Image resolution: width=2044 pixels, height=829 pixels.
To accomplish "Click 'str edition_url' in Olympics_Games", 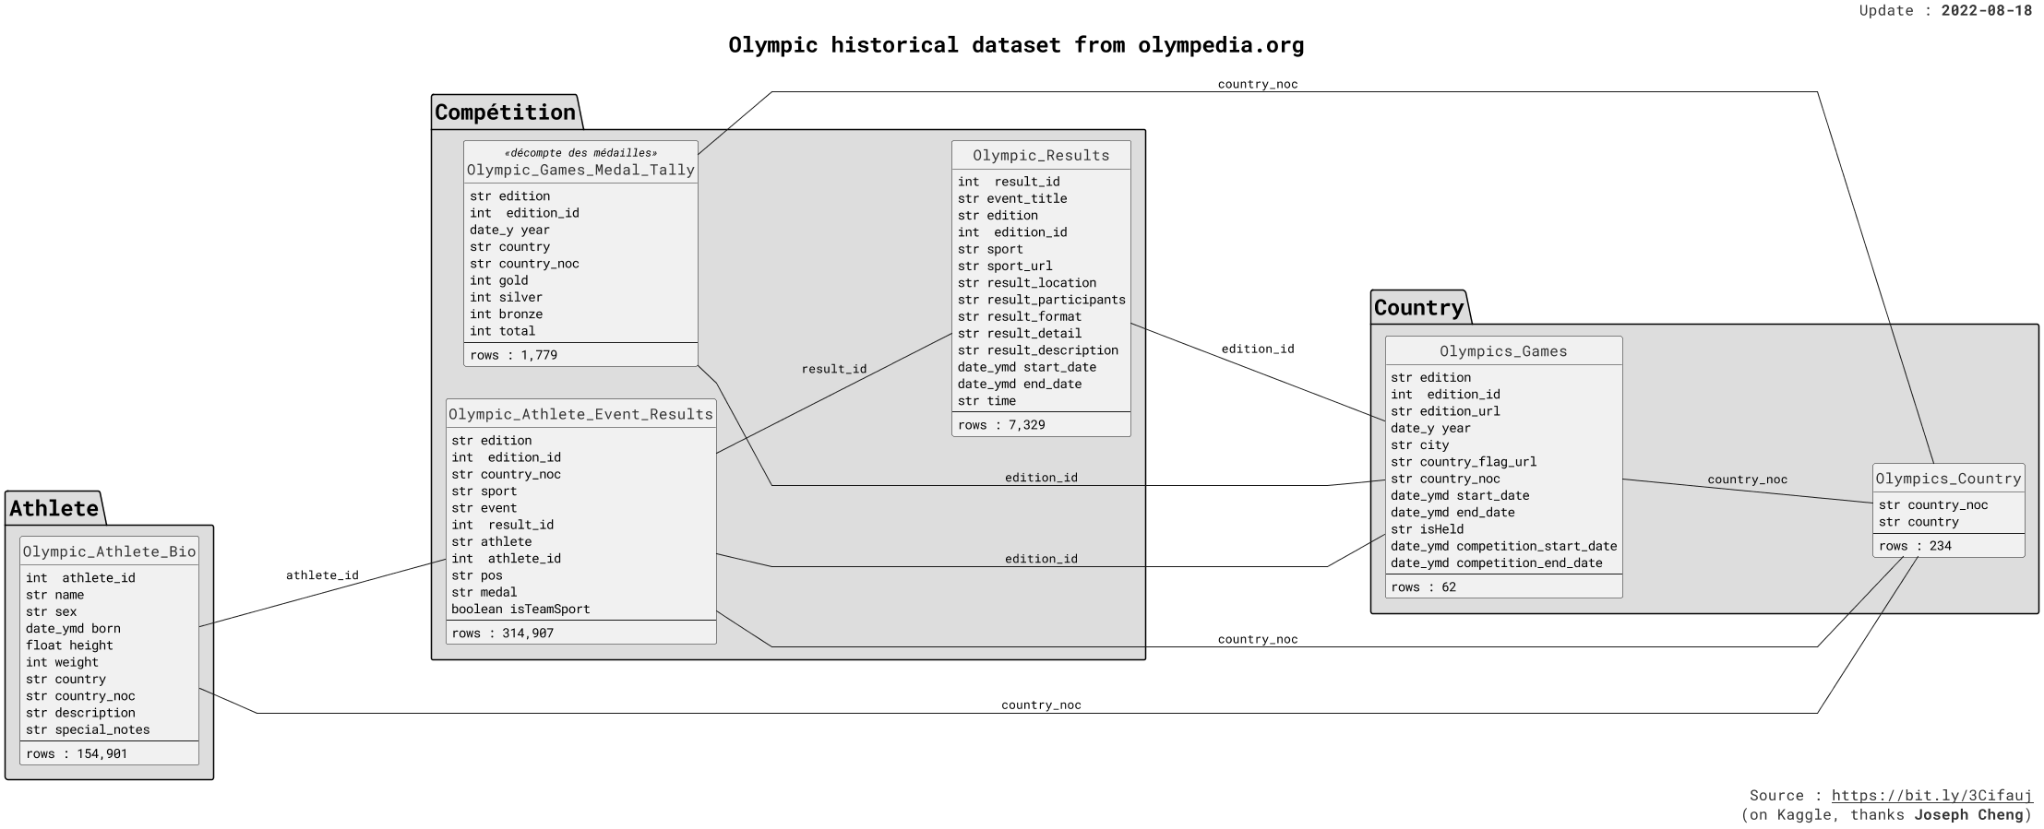I will click(x=1445, y=411).
